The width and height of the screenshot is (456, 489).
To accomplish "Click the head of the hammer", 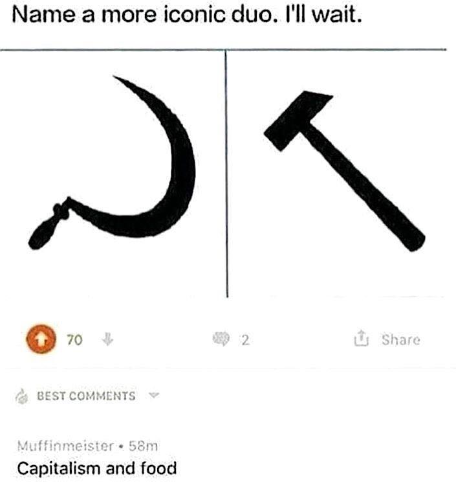I will 298,120.
